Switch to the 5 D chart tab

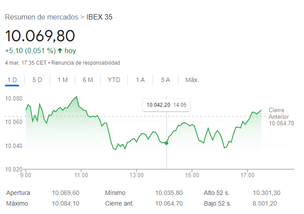(x=37, y=80)
